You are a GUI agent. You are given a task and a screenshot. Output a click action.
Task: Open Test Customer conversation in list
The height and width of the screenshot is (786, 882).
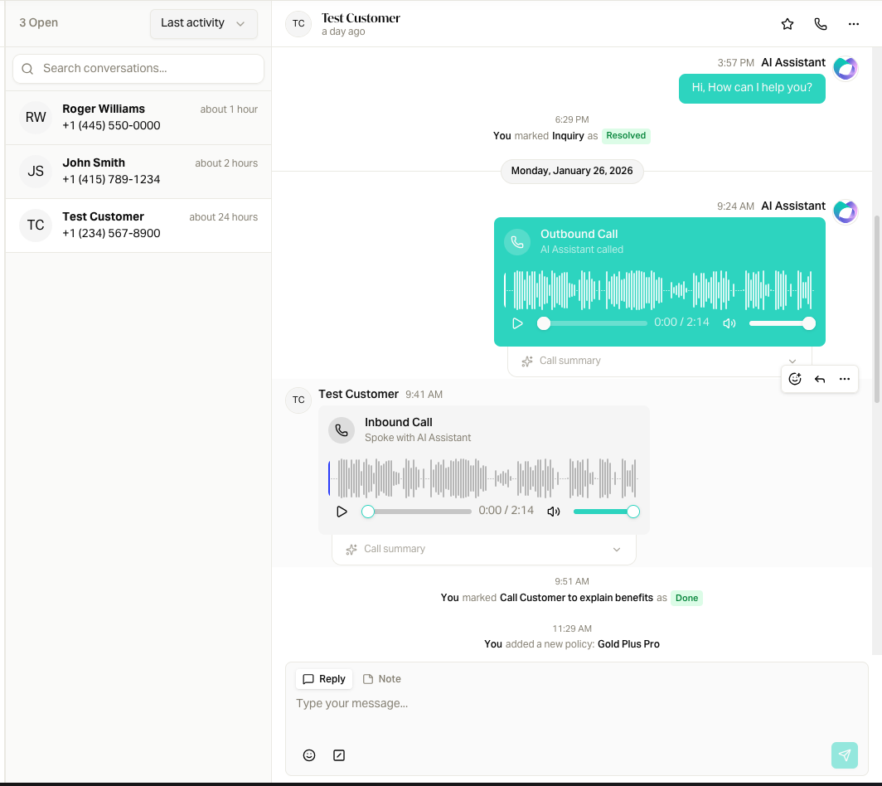pos(138,225)
